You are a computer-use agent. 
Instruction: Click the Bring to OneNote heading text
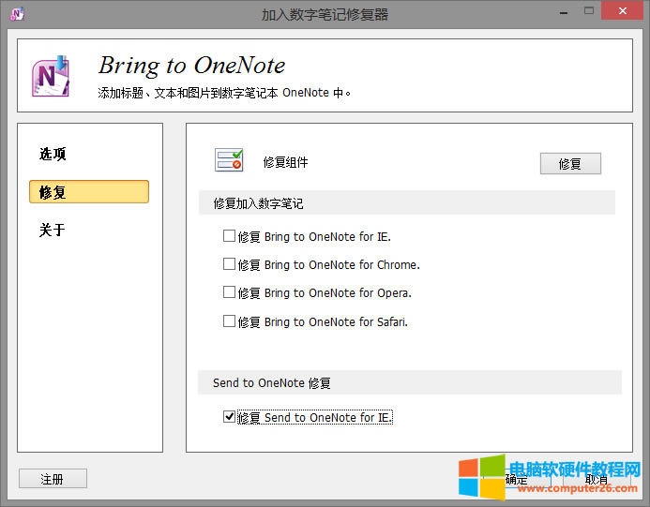click(x=191, y=66)
